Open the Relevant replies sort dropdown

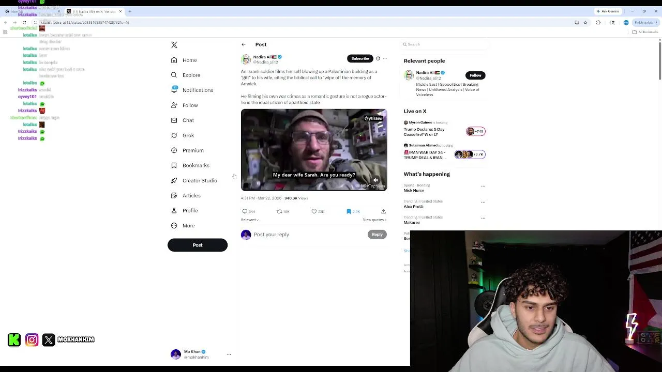click(x=250, y=220)
